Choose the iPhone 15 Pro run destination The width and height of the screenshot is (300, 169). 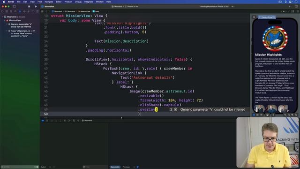pyautogui.click(x=132, y=6)
